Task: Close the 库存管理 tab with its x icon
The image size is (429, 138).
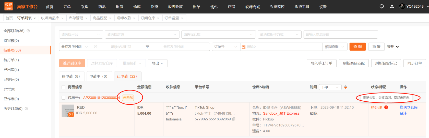Action: pos(86,18)
